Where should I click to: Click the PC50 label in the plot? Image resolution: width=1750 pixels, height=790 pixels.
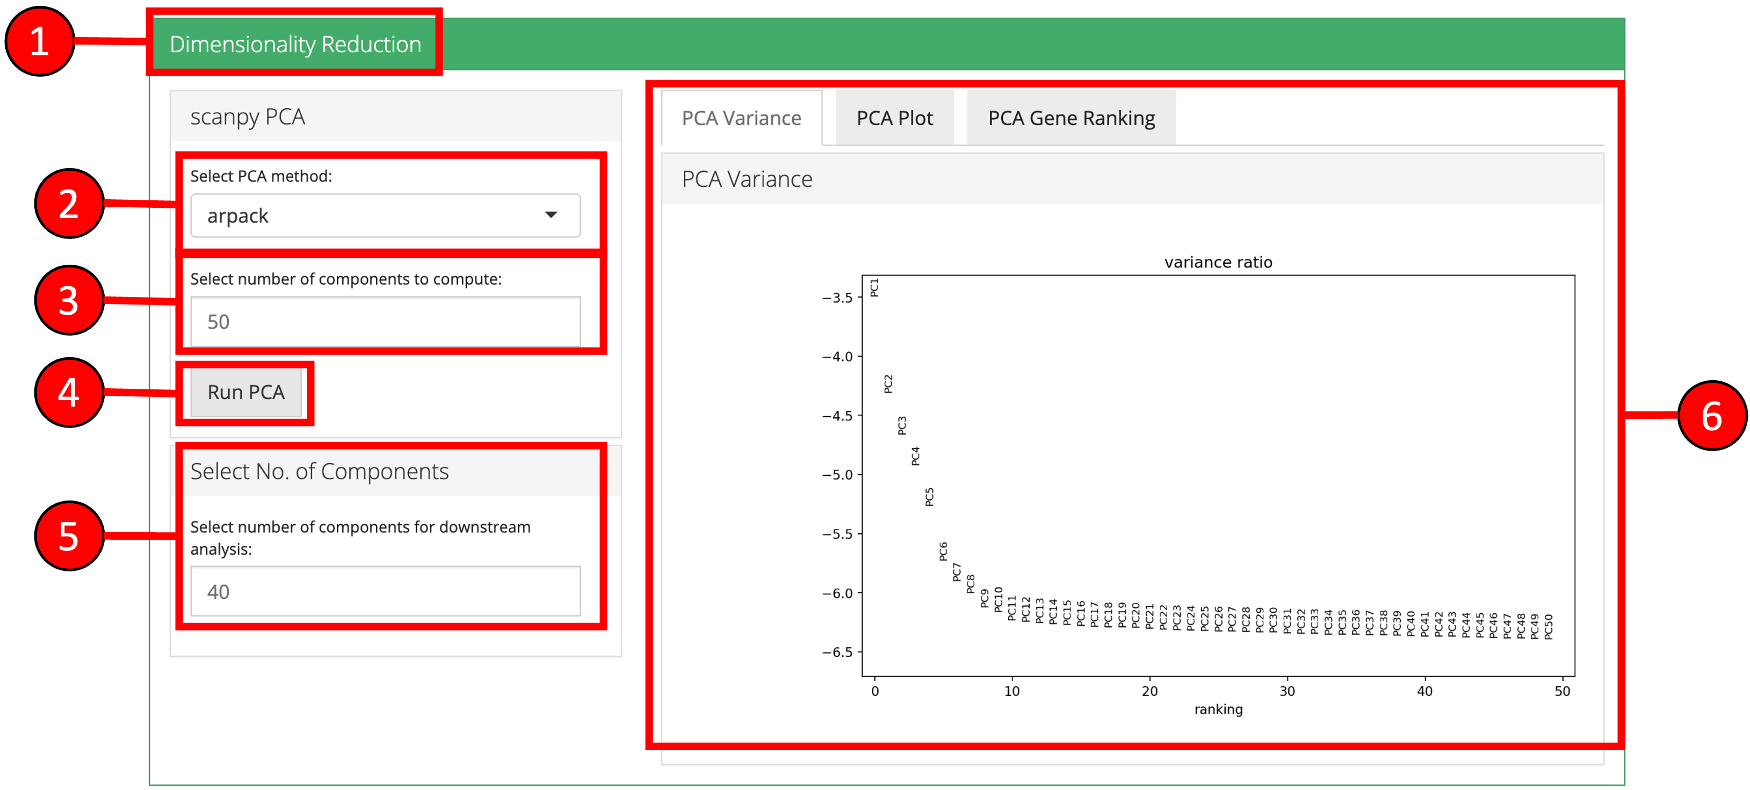pyautogui.click(x=1548, y=626)
